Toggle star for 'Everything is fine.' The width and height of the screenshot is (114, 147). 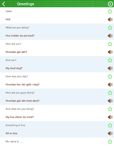(x=110, y=125)
